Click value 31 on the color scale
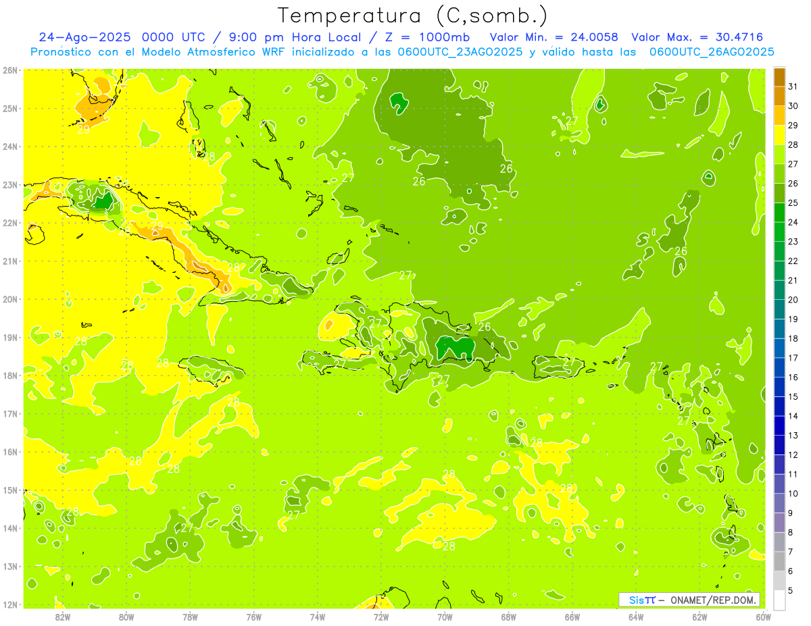 [793, 86]
